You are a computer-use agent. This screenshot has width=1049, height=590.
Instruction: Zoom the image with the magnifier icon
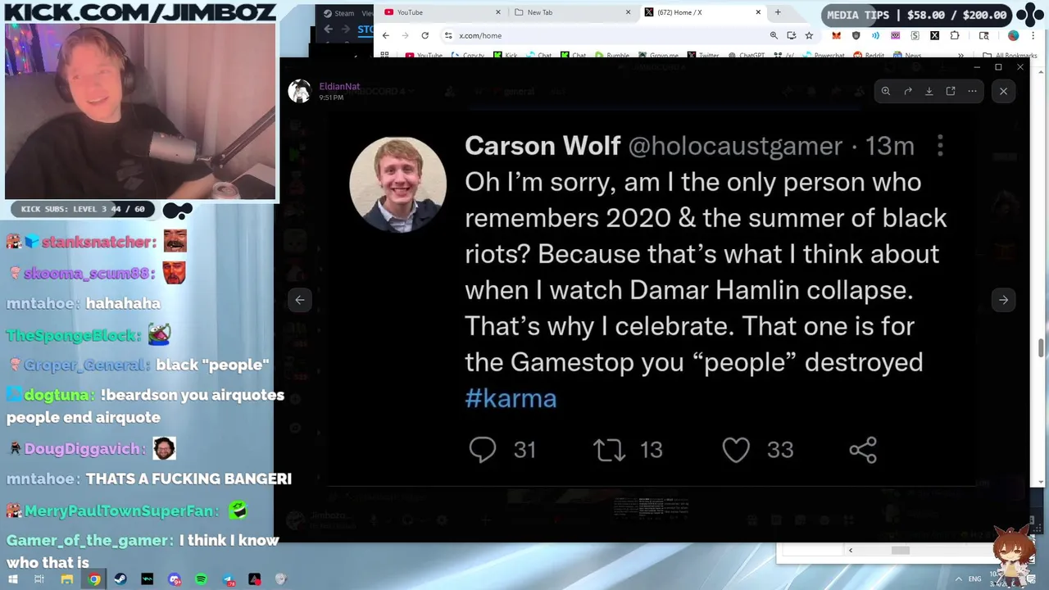tap(886, 91)
